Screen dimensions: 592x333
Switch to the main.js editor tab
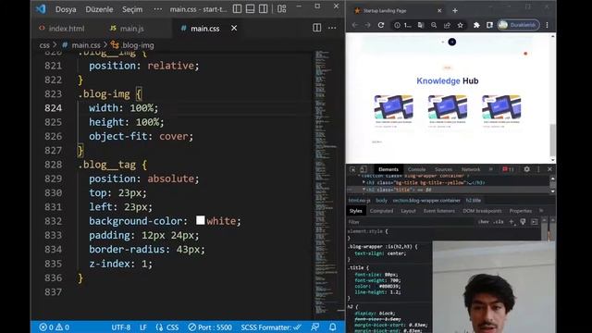(x=127, y=29)
